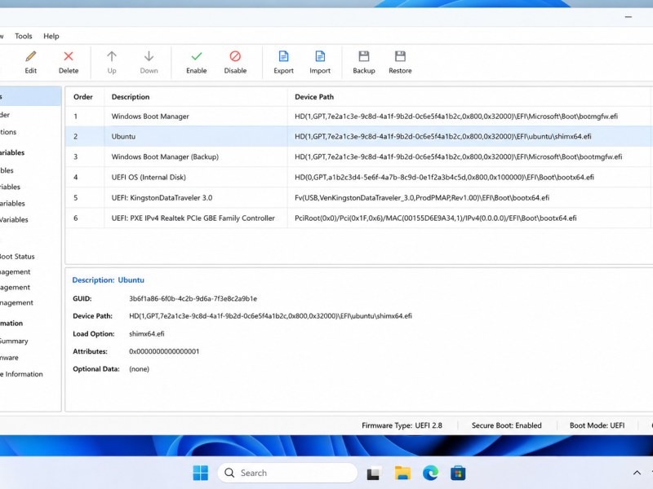
Task: Click the bootx64.efi path of Kingston entry
Action: 422,198
